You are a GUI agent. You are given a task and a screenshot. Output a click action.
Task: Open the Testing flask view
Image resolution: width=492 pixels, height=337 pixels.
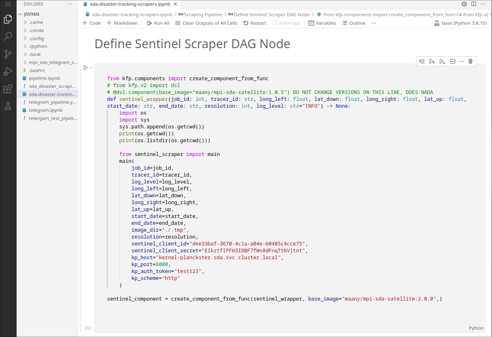(8, 107)
